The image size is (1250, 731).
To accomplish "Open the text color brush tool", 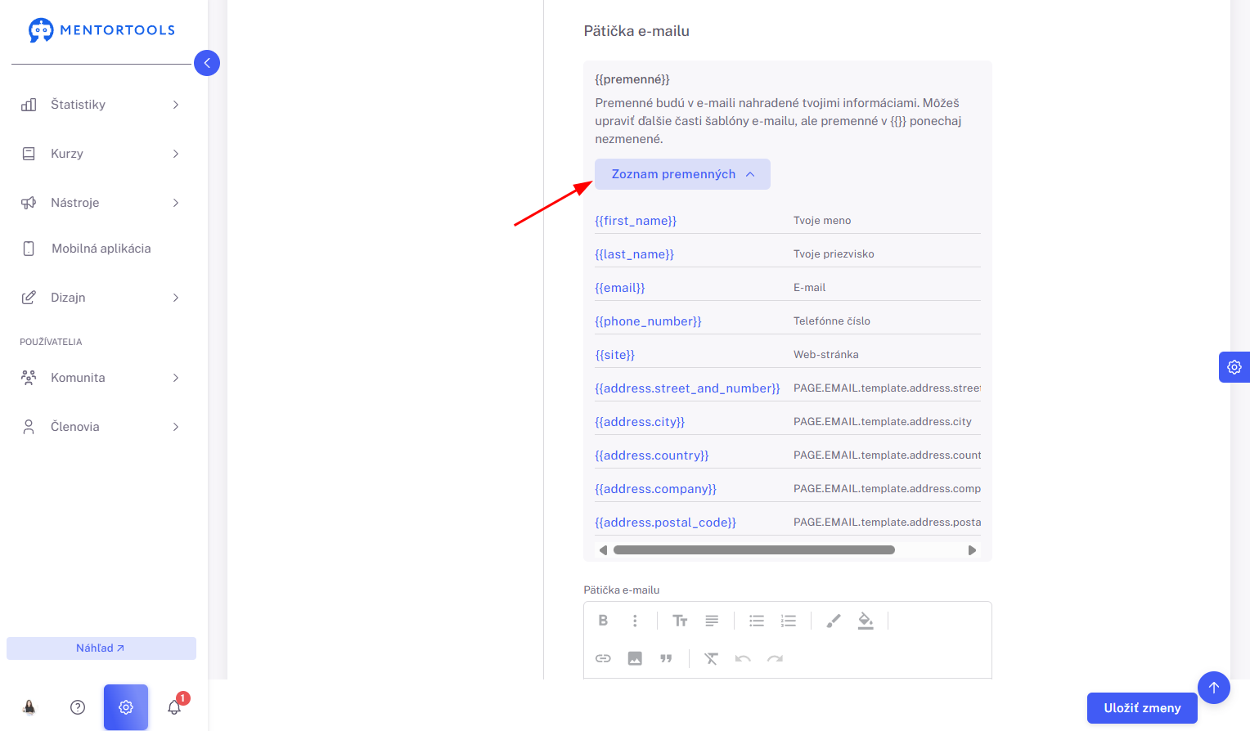I will coord(834,621).
